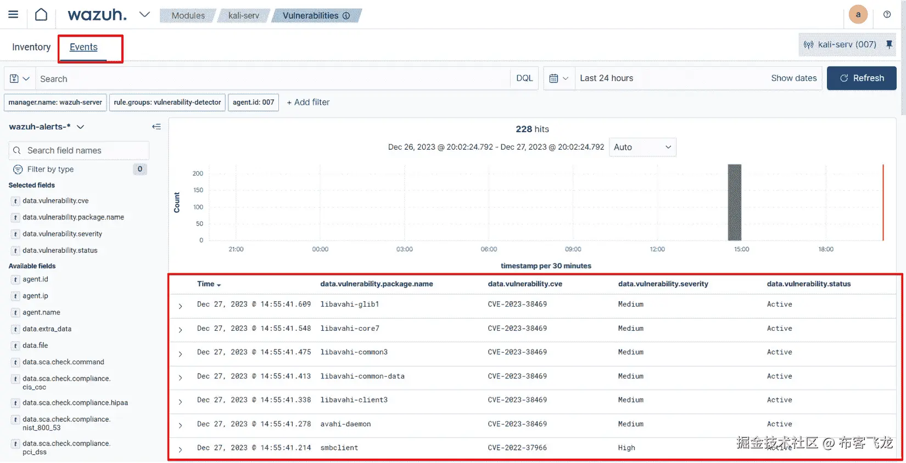
Task: Click the 228 hits count
Action: click(x=532, y=129)
